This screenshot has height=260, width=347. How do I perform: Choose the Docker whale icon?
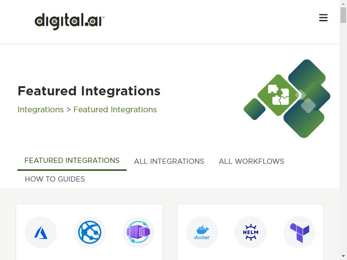(202, 232)
